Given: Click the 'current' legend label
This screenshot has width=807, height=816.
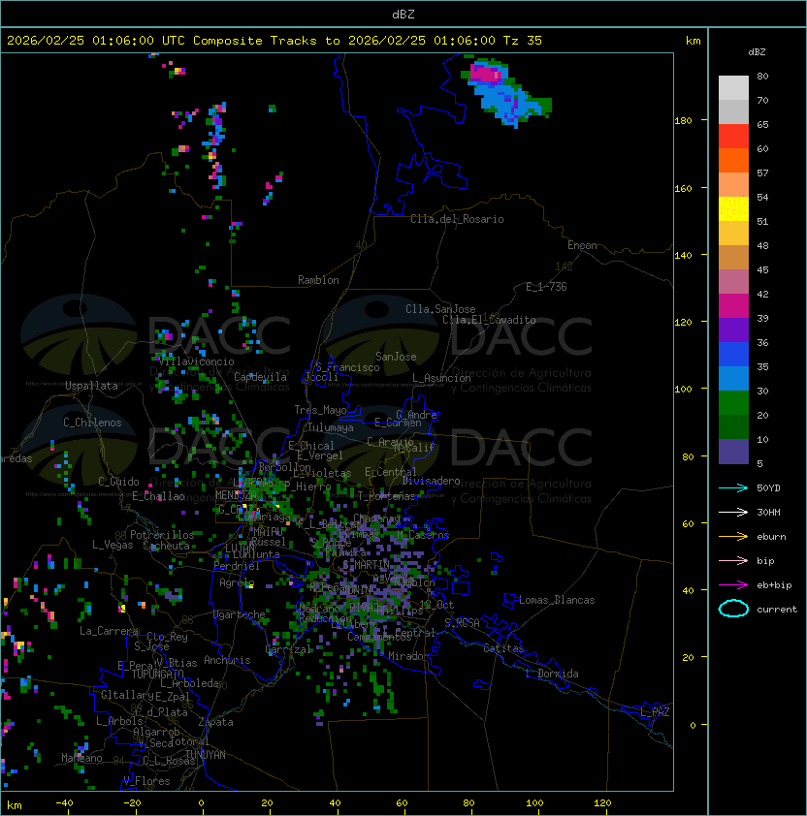Looking at the screenshot, I should click(x=777, y=609).
